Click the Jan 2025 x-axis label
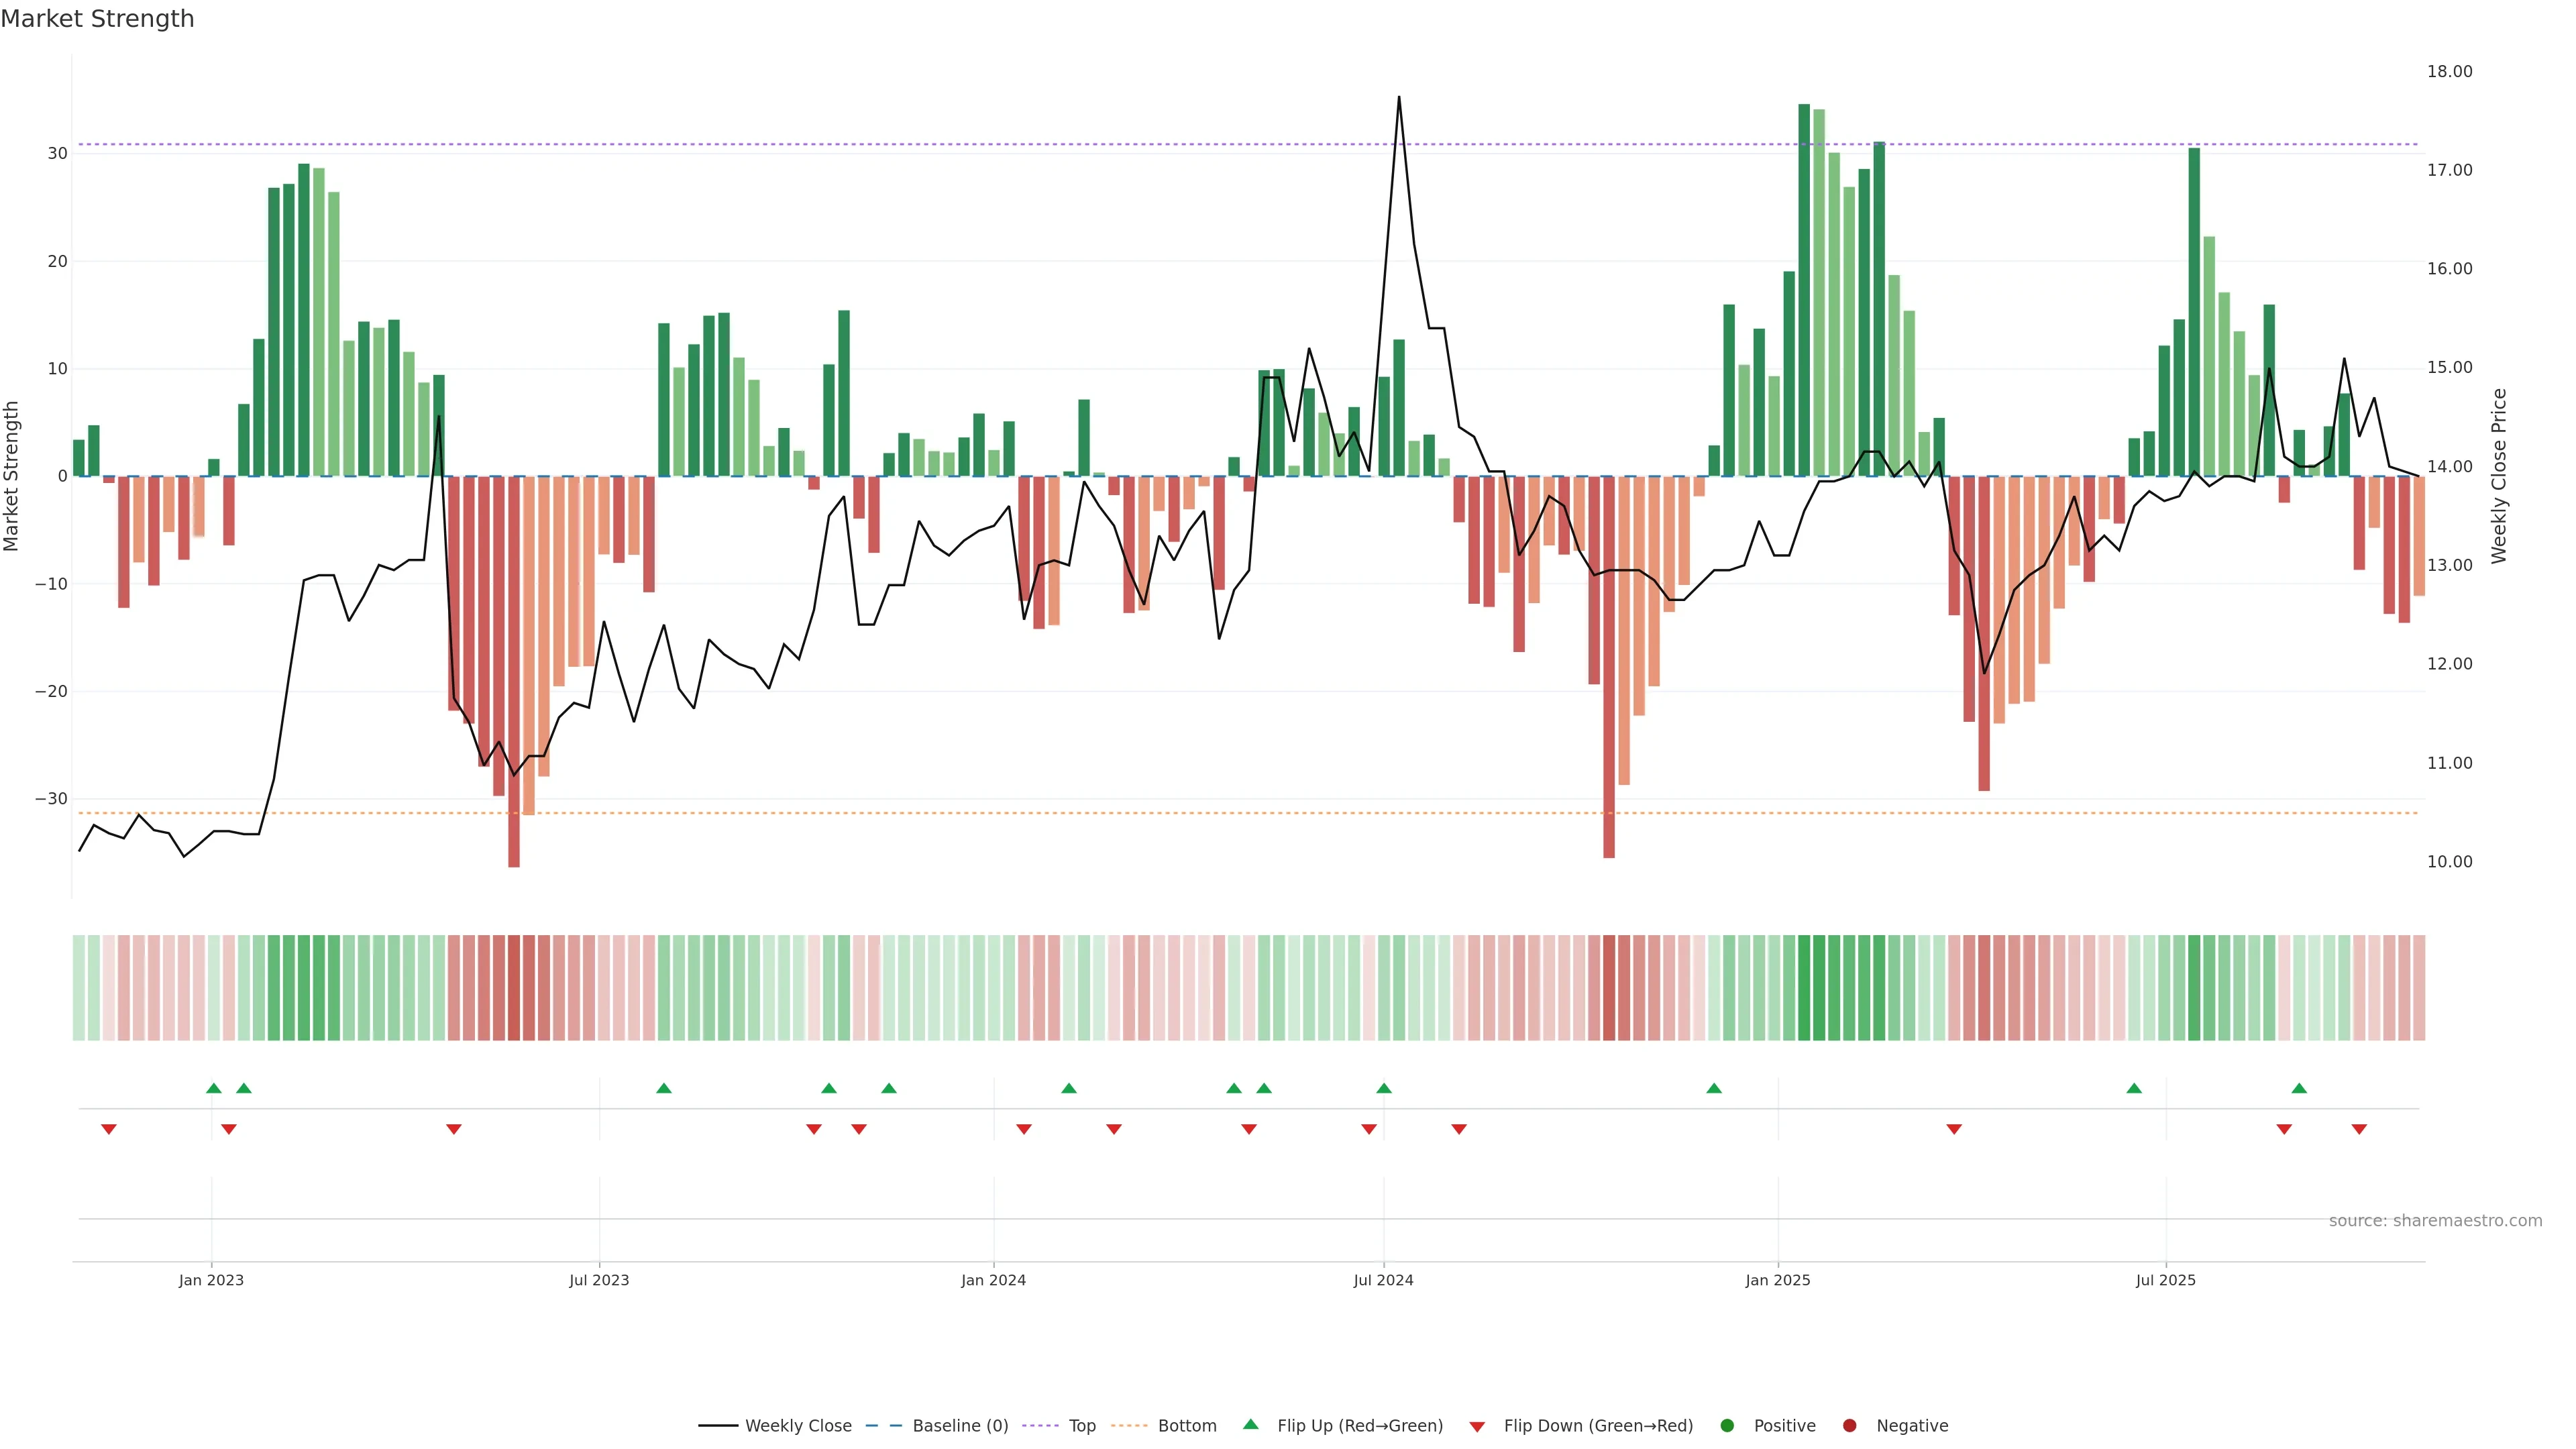This screenshot has width=2576, height=1449. coord(1777,1280)
